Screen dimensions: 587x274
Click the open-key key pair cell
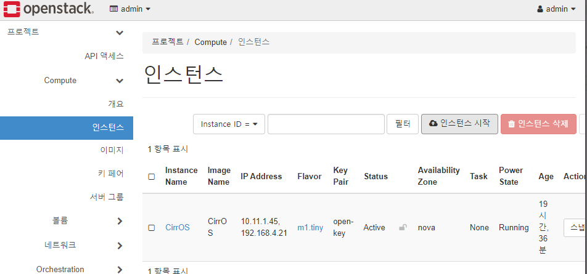[343, 227]
